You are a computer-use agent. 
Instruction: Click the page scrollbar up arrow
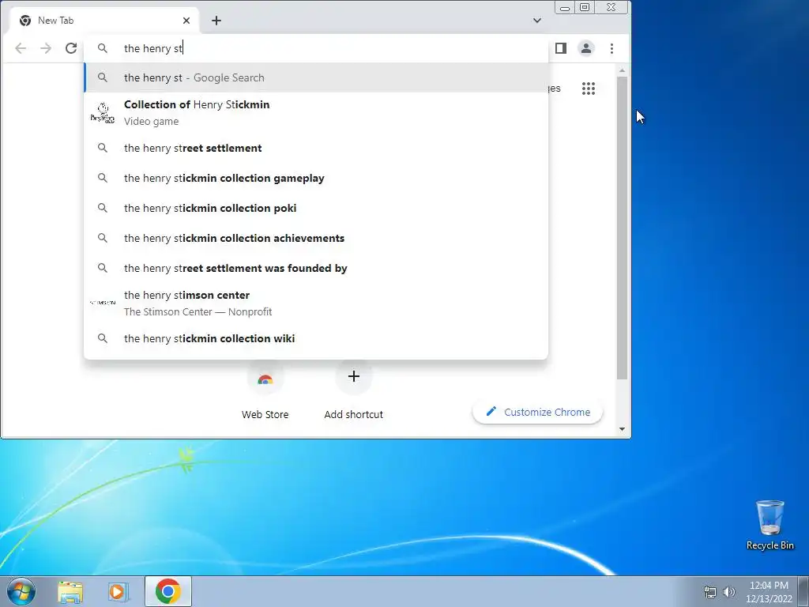pos(623,70)
